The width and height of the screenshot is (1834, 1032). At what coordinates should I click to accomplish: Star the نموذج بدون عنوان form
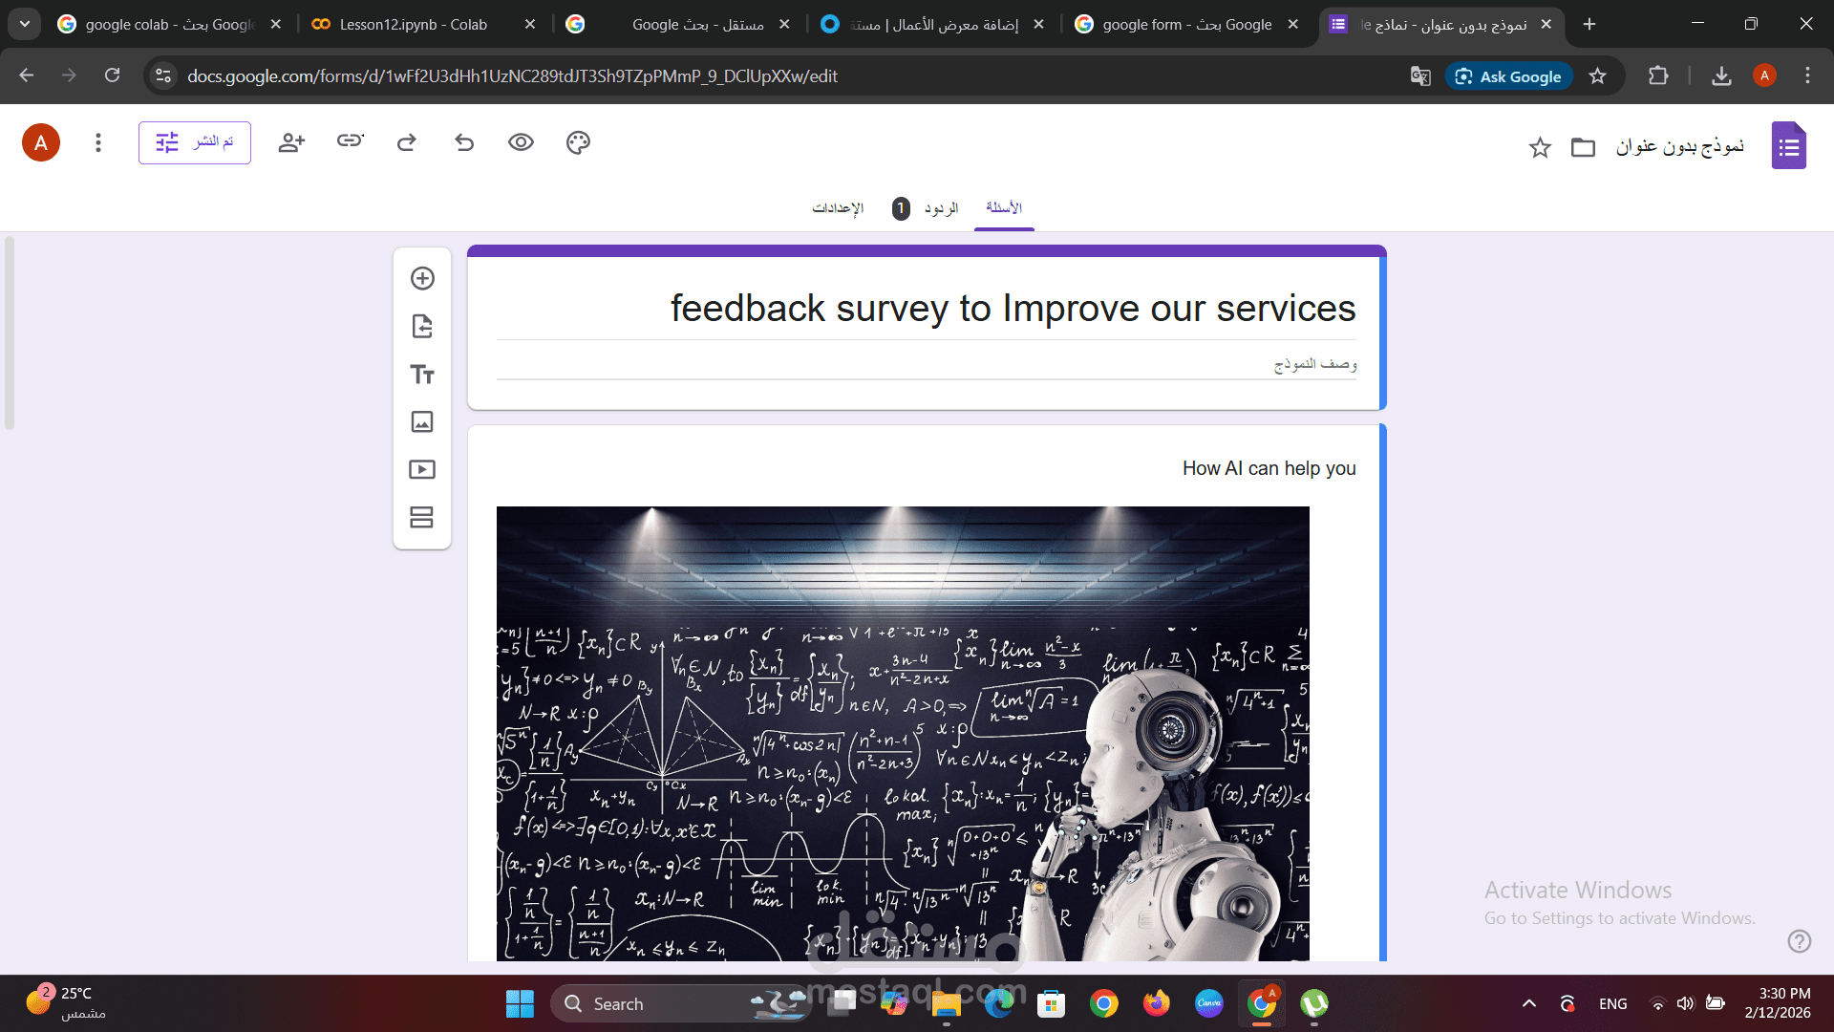tap(1540, 148)
